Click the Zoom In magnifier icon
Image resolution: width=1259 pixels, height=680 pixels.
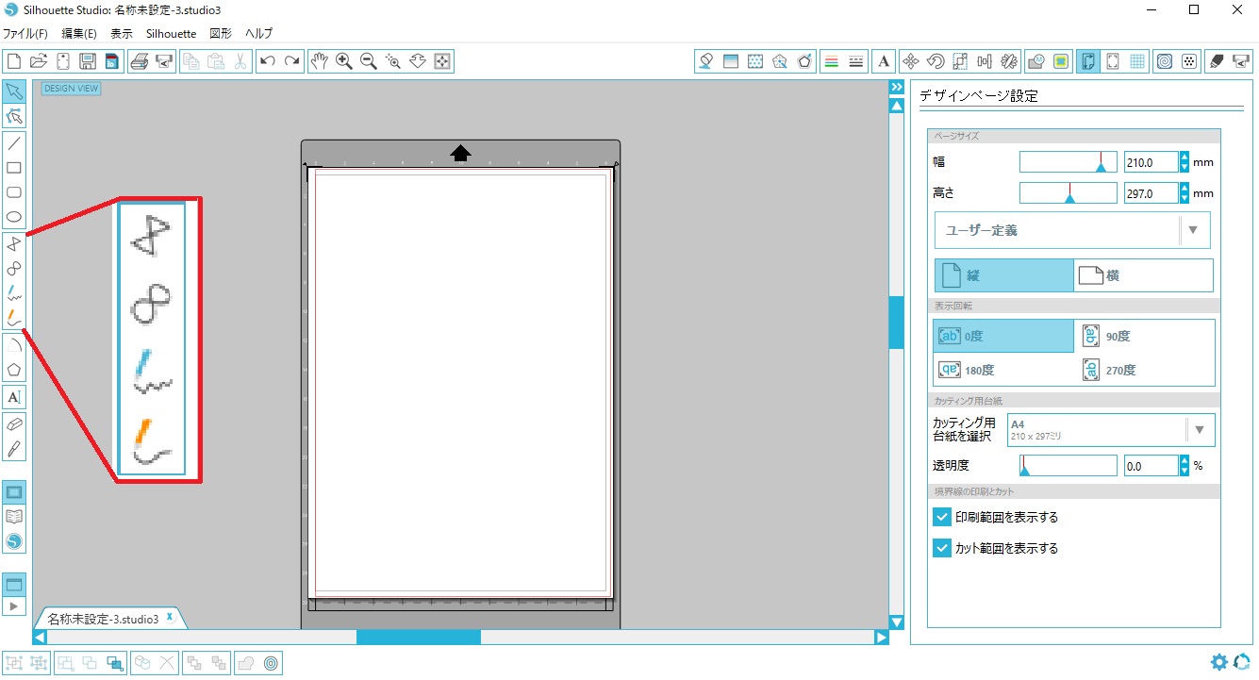click(x=344, y=61)
